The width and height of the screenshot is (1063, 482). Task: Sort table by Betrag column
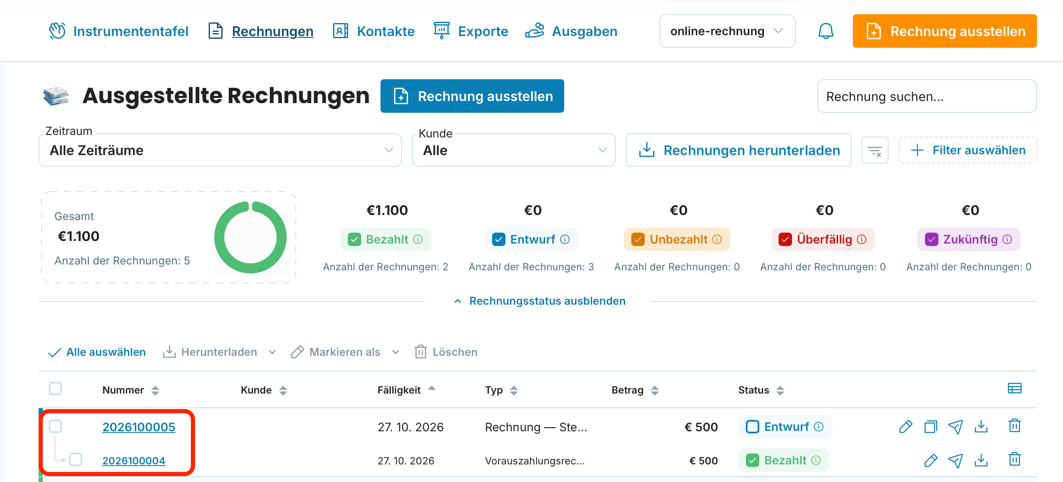[635, 390]
